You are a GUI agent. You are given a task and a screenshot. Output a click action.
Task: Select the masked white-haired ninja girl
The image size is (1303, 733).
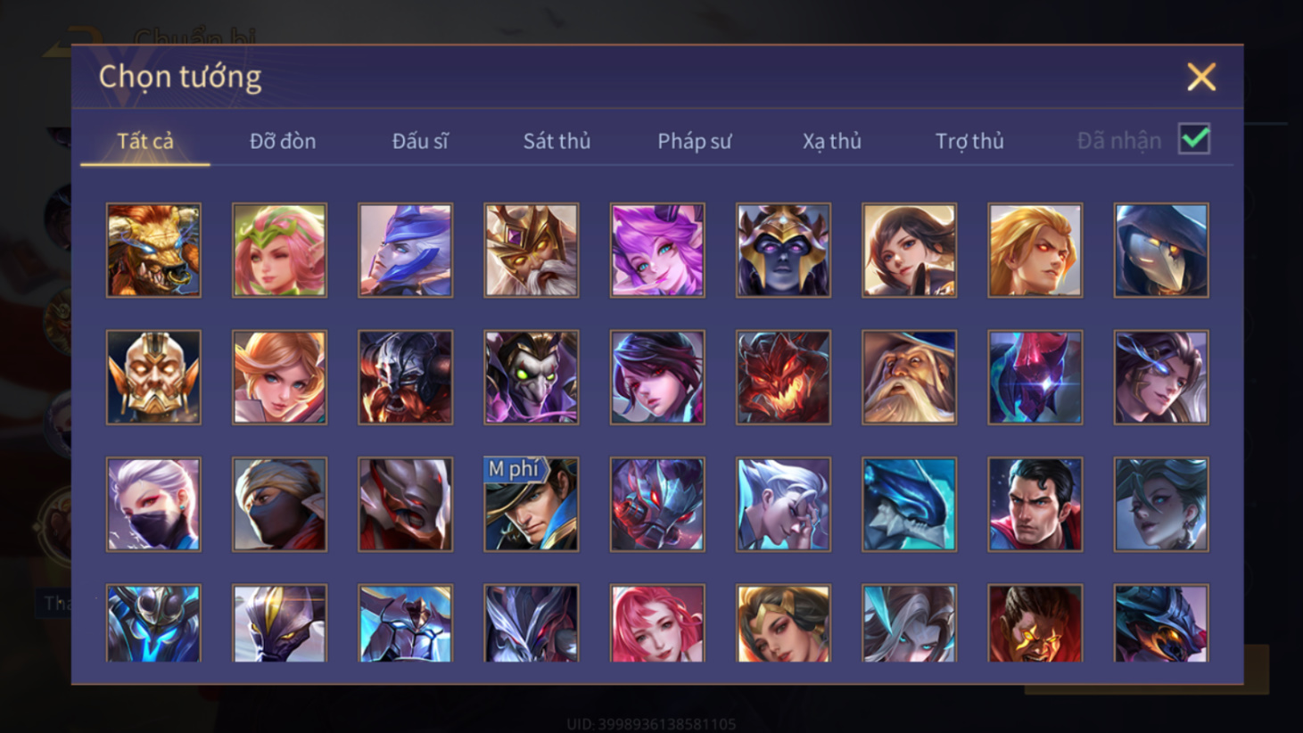153,504
